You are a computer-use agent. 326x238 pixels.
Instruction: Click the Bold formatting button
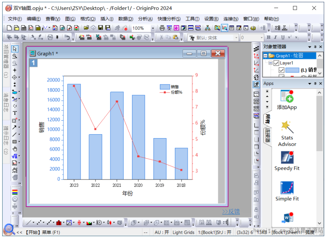269,37
